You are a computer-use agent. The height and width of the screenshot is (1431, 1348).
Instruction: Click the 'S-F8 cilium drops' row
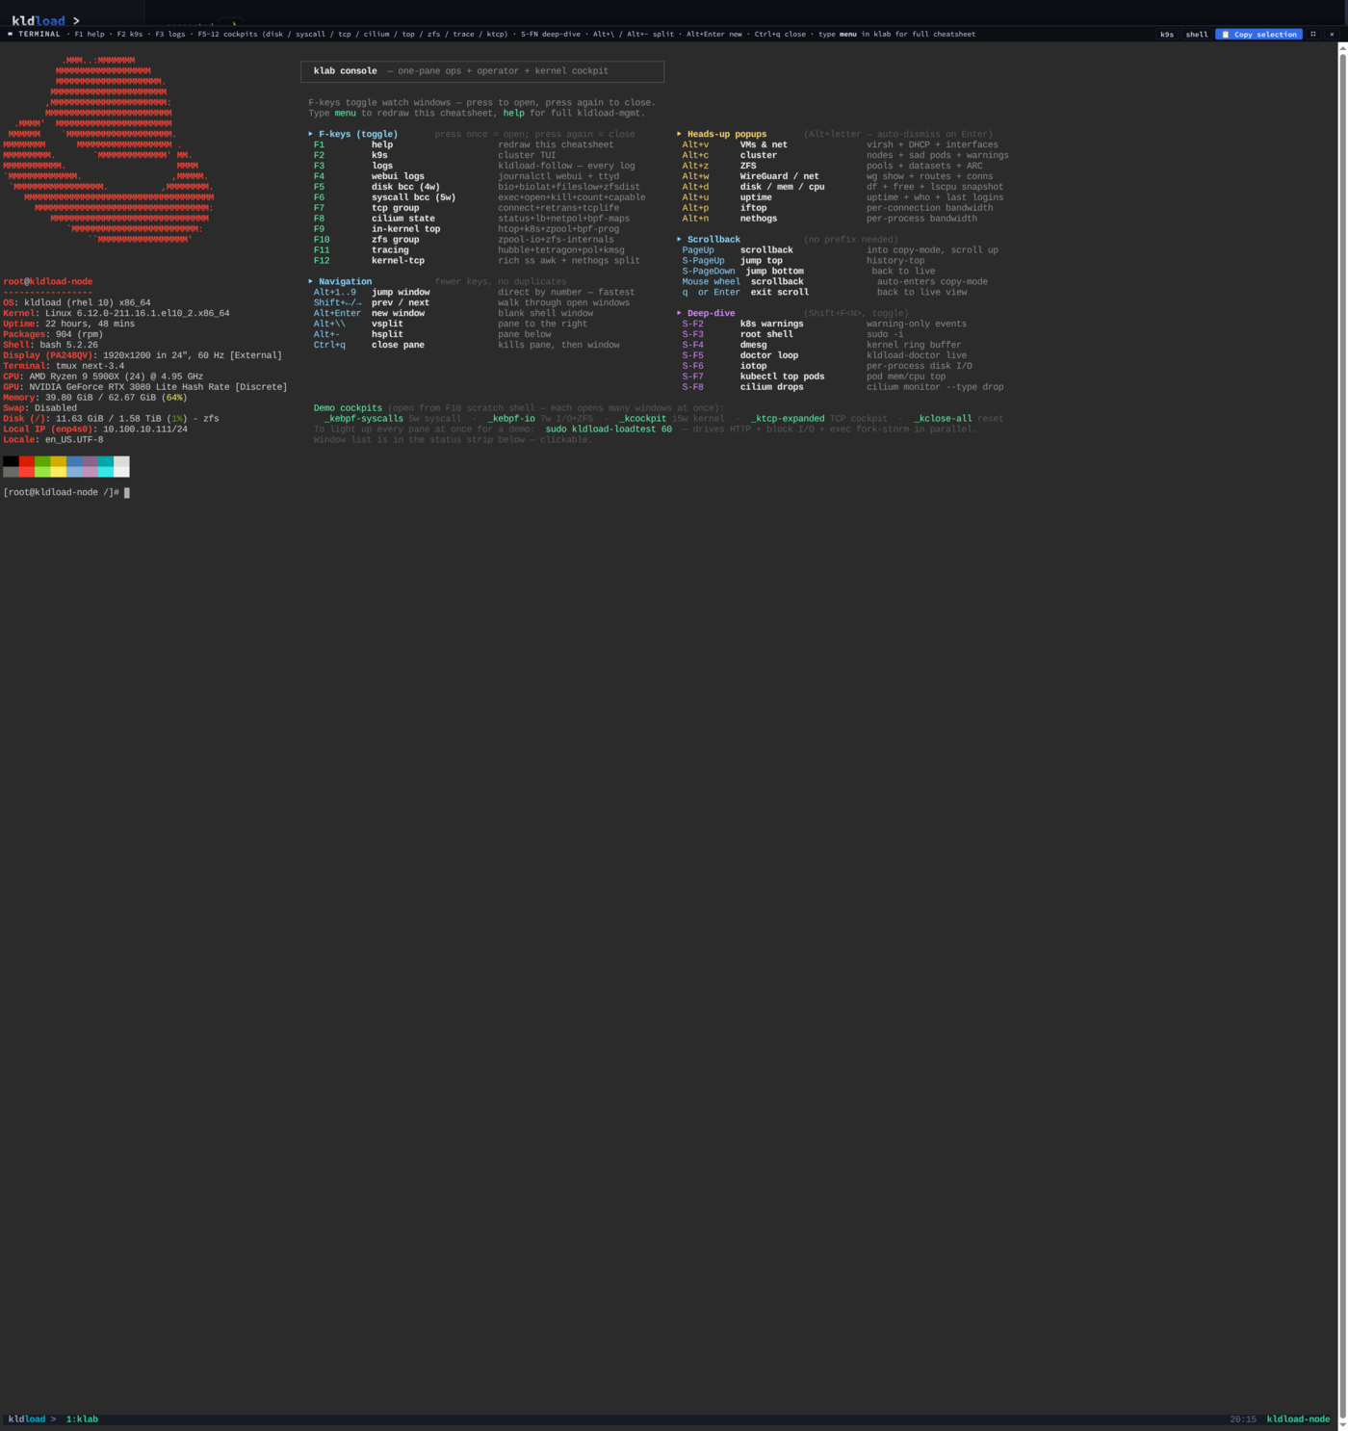pyautogui.click(x=842, y=387)
